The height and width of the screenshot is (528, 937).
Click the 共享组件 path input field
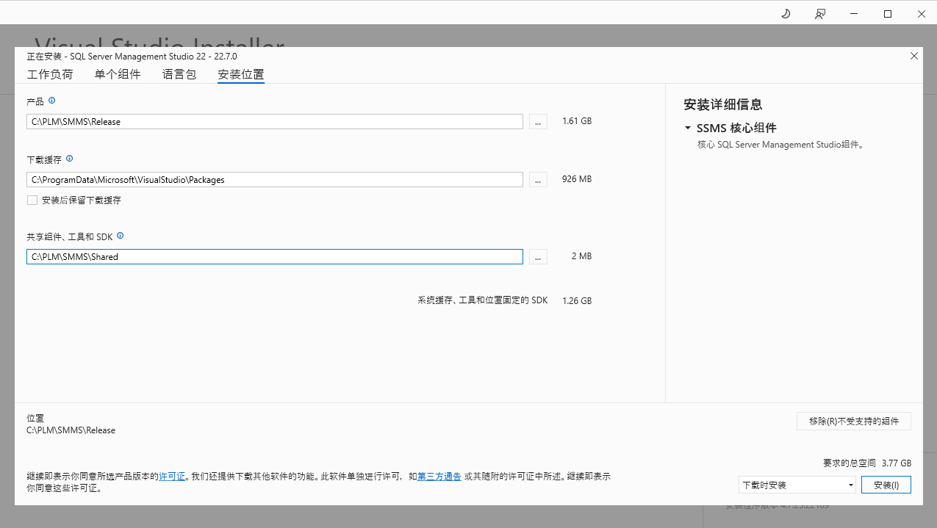(275, 256)
